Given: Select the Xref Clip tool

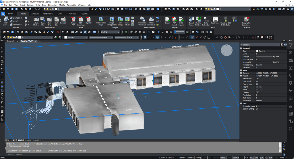Looking at the screenshot, I should click(56, 21).
